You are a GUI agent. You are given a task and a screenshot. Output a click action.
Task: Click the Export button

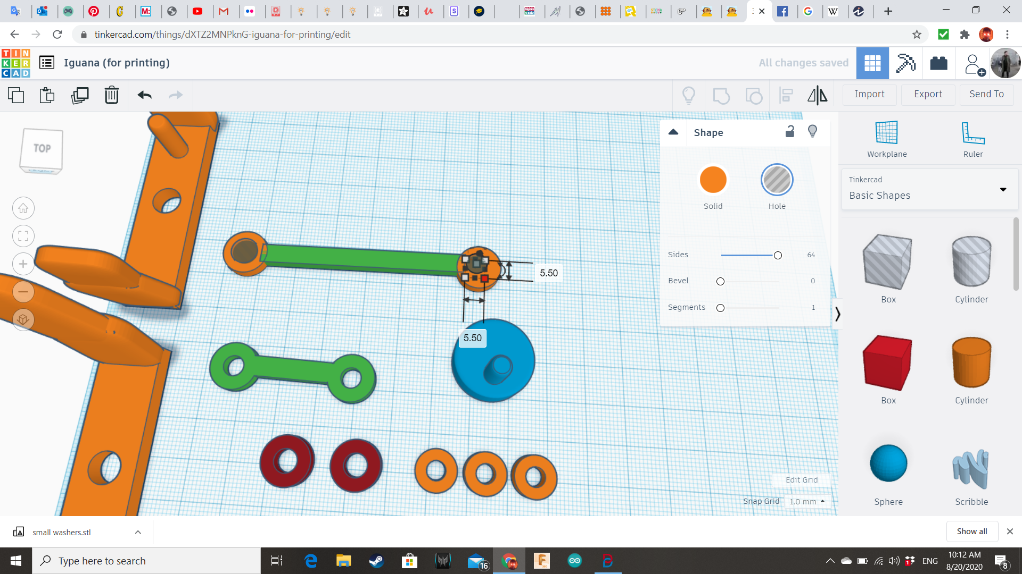click(x=928, y=94)
